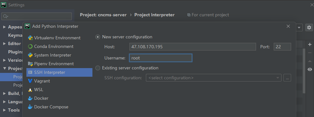Click the WSL penguin icon
This screenshot has width=314, height=117.
(30, 90)
